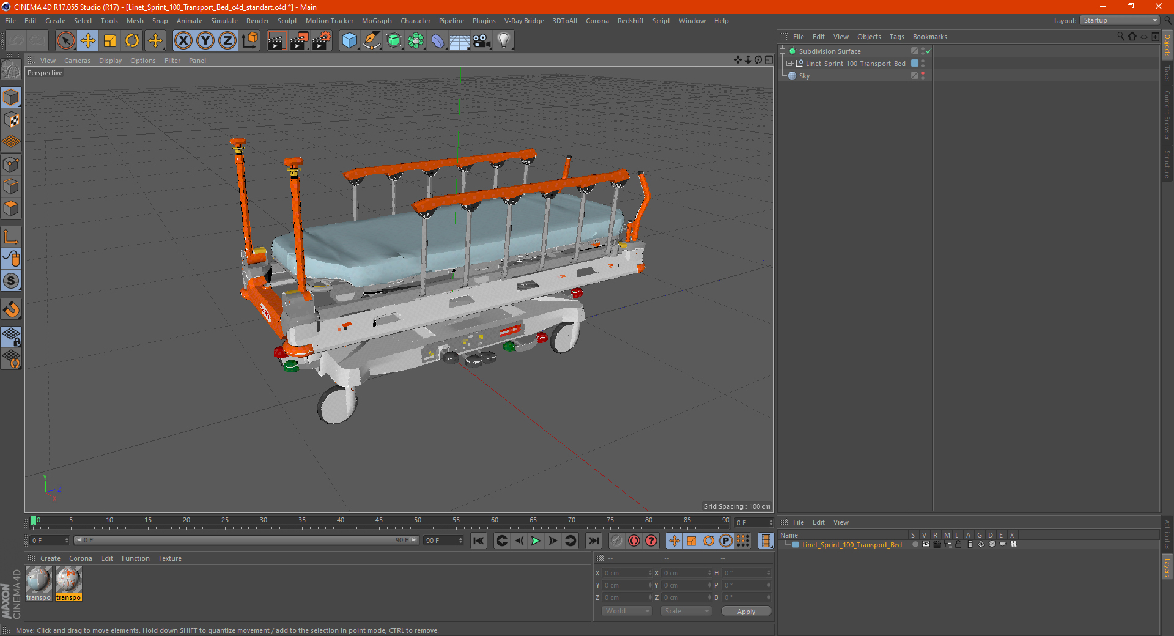Select the Sky object
Viewport: 1174px width, 636px height.
click(x=804, y=76)
